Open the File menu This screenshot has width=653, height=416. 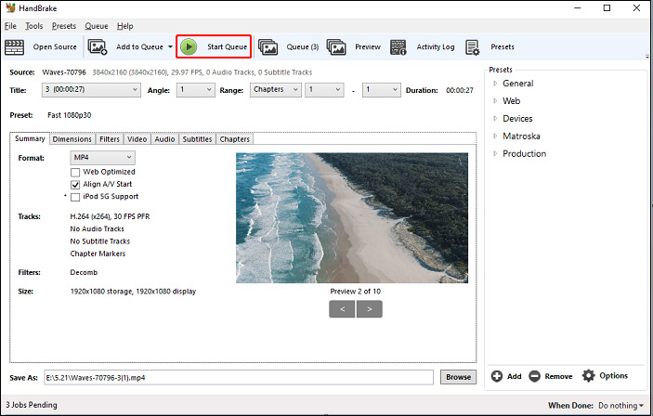point(10,26)
